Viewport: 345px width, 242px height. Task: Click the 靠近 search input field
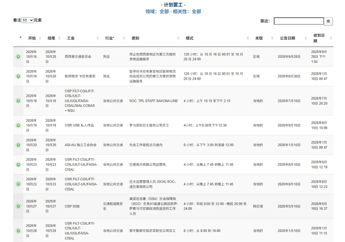299,21
